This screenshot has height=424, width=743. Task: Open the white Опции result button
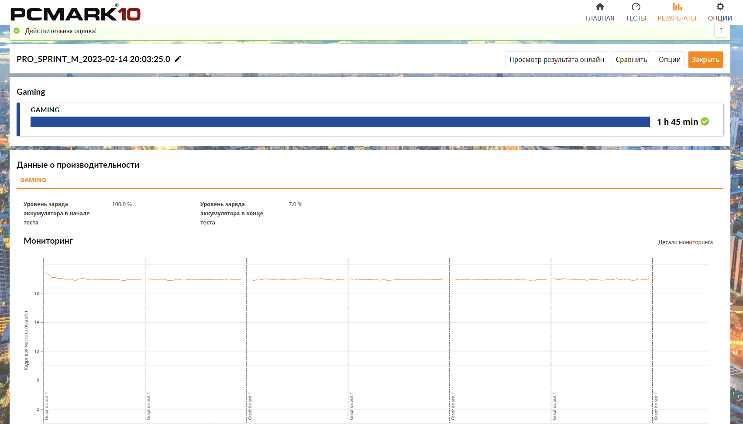[x=669, y=60]
